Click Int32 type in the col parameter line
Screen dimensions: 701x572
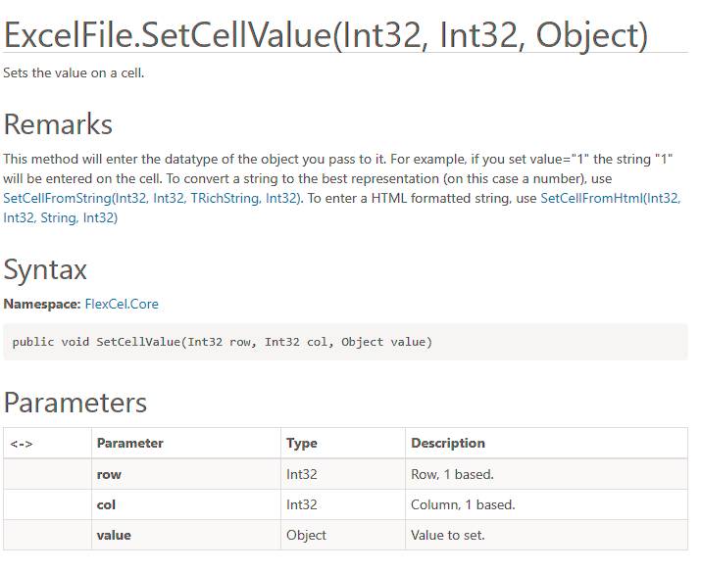point(302,504)
